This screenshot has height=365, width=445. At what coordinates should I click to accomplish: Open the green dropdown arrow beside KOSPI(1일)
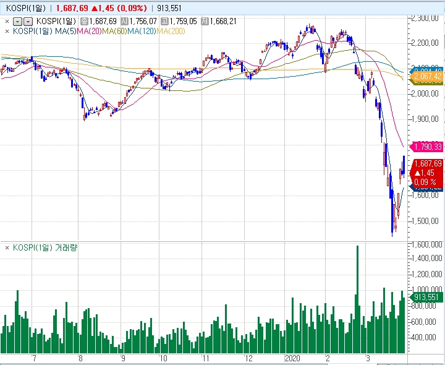point(17,21)
